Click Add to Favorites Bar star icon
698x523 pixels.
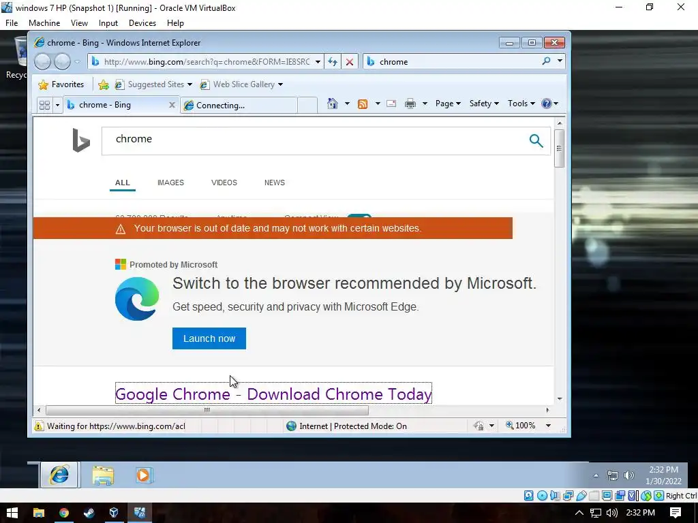coord(104,84)
